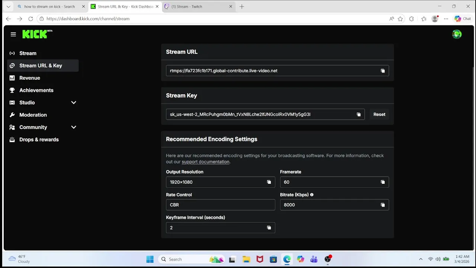Screen dimensions: 476x268
Task: Open the read aloud icon in address bar
Action: click(x=392, y=19)
